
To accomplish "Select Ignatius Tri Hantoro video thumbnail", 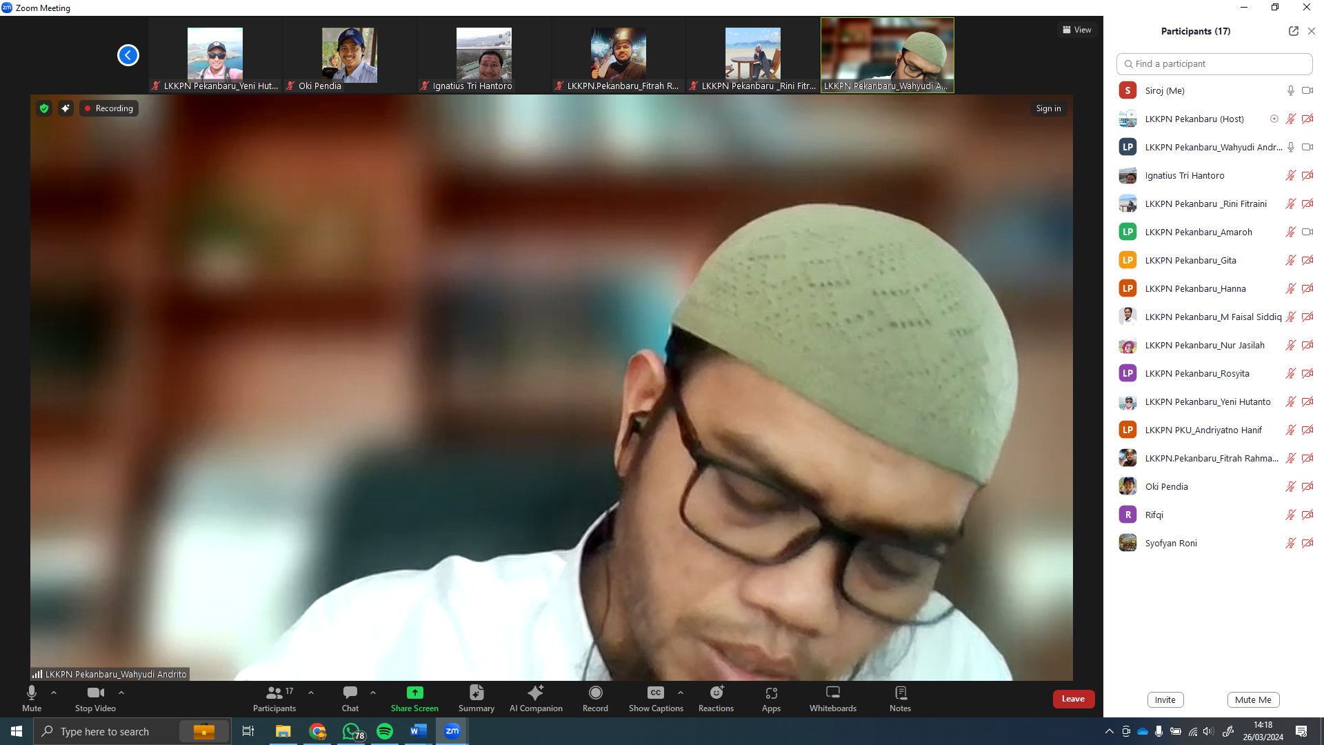I will [484, 55].
